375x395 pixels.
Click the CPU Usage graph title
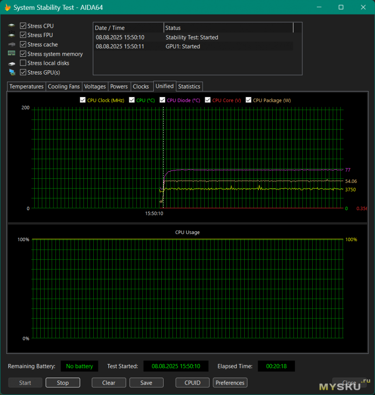tap(187, 232)
